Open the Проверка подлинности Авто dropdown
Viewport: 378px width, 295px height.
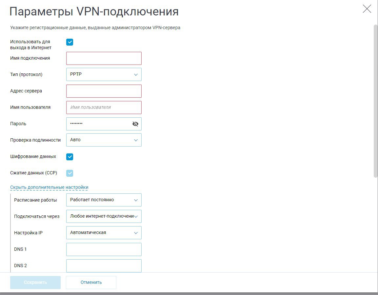click(104, 140)
